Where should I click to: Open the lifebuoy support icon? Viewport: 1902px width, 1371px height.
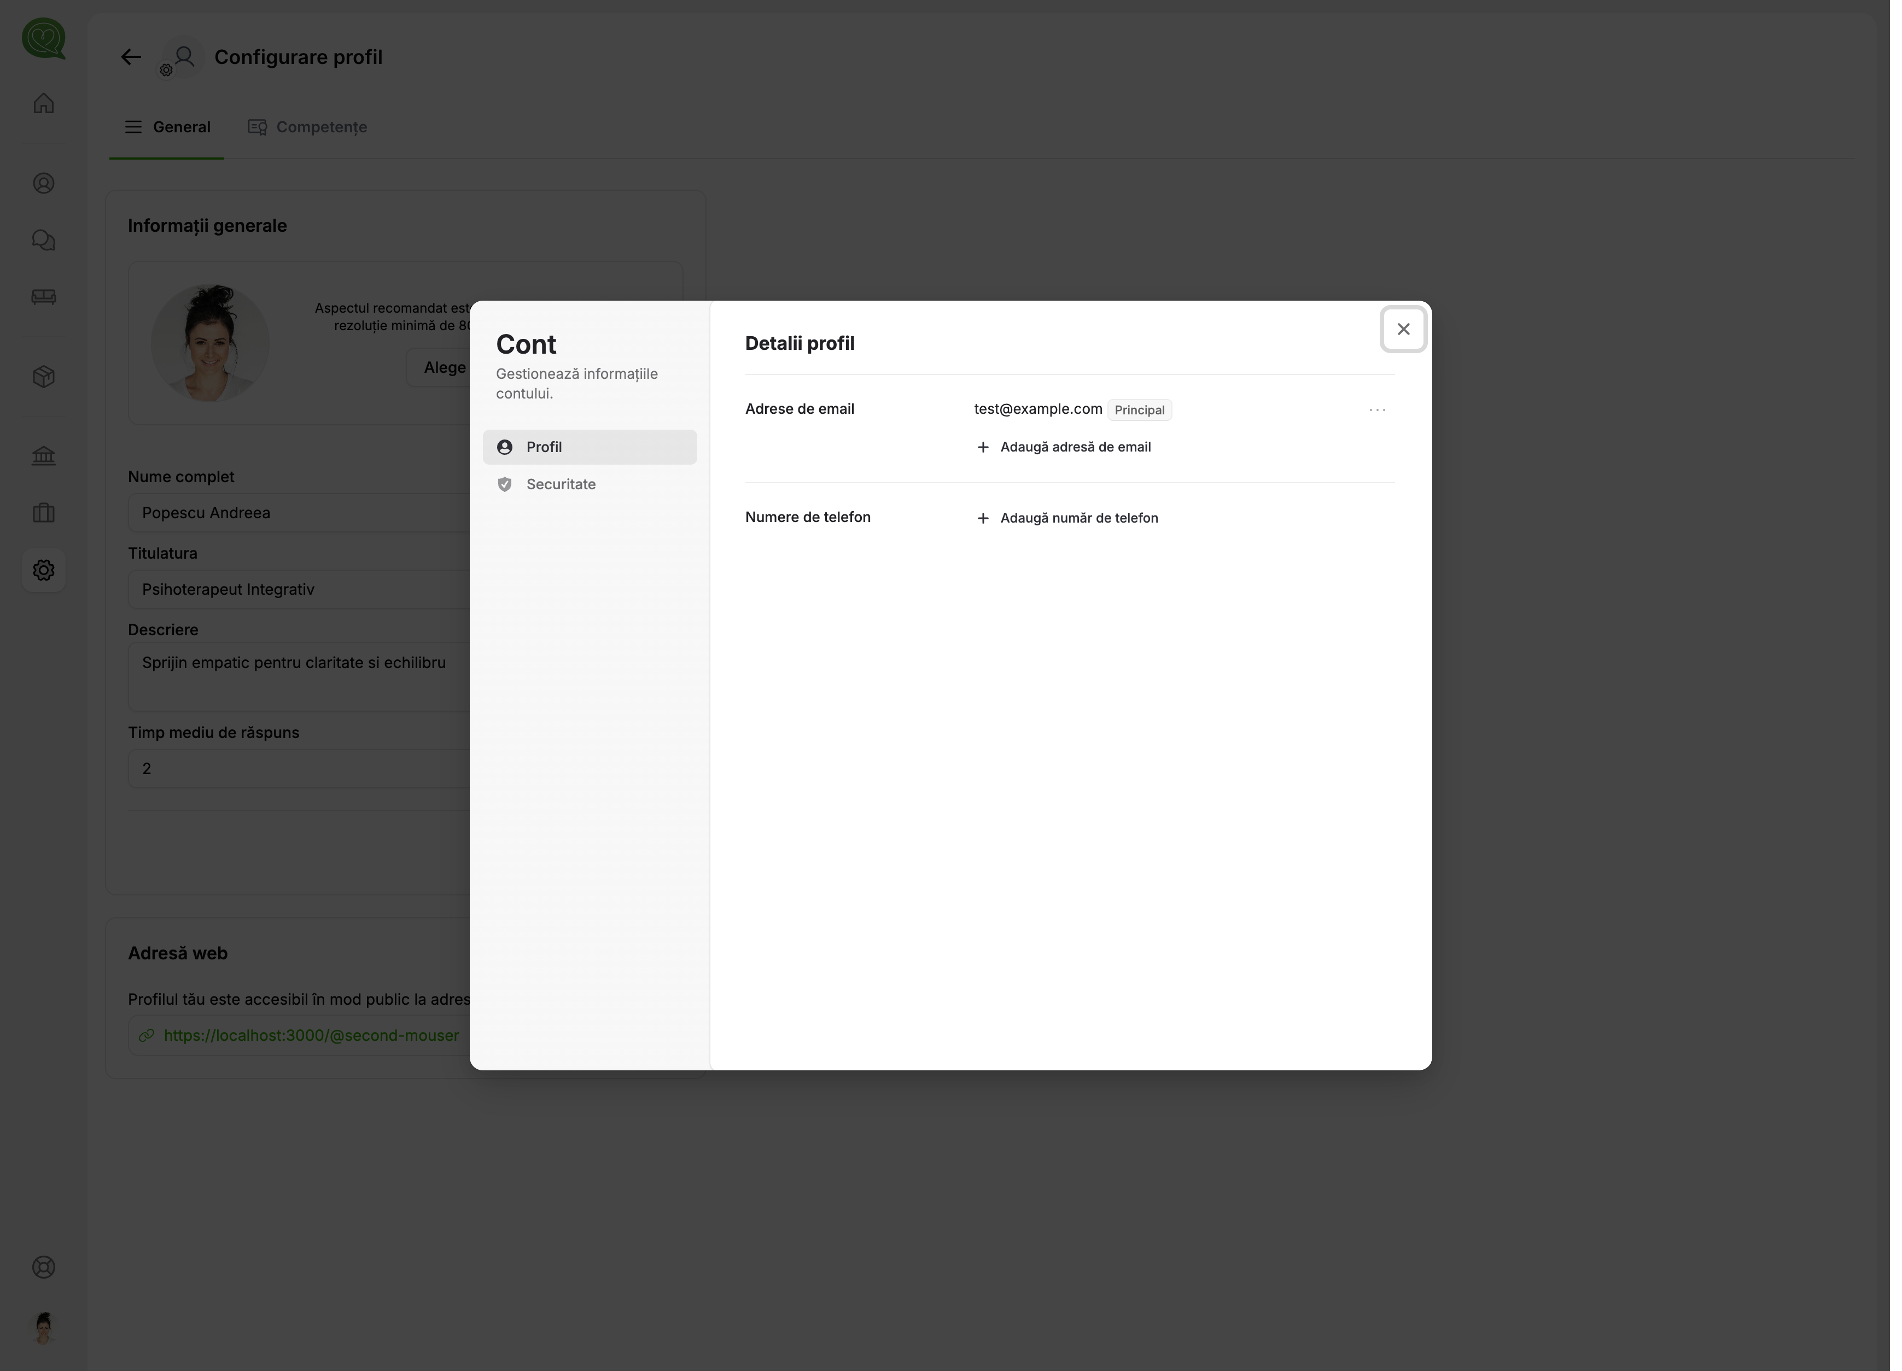[x=44, y=1267]
